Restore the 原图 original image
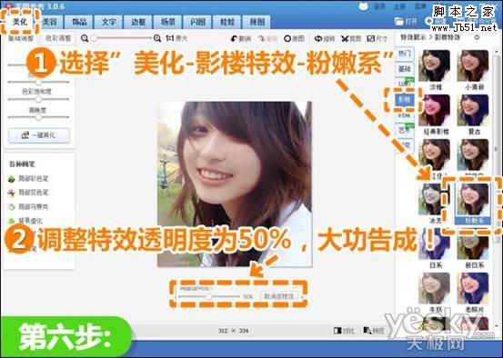The image size is (503, 358). 294,38
